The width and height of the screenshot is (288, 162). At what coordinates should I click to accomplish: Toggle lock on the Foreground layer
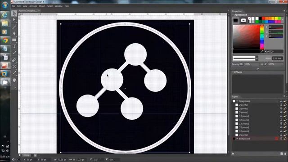point(285,101)
